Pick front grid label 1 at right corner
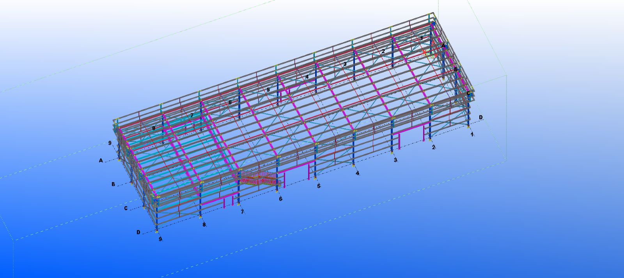Image resolution: width=624 pixels, height=278 pixels. pos(472,134)
